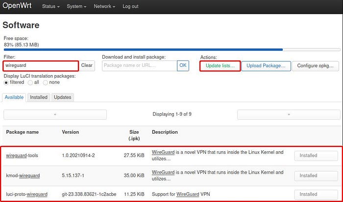Image resolution: width=343 pixels, height=202 pixels.
Task: Click the Package name column header
Action: 23,132
